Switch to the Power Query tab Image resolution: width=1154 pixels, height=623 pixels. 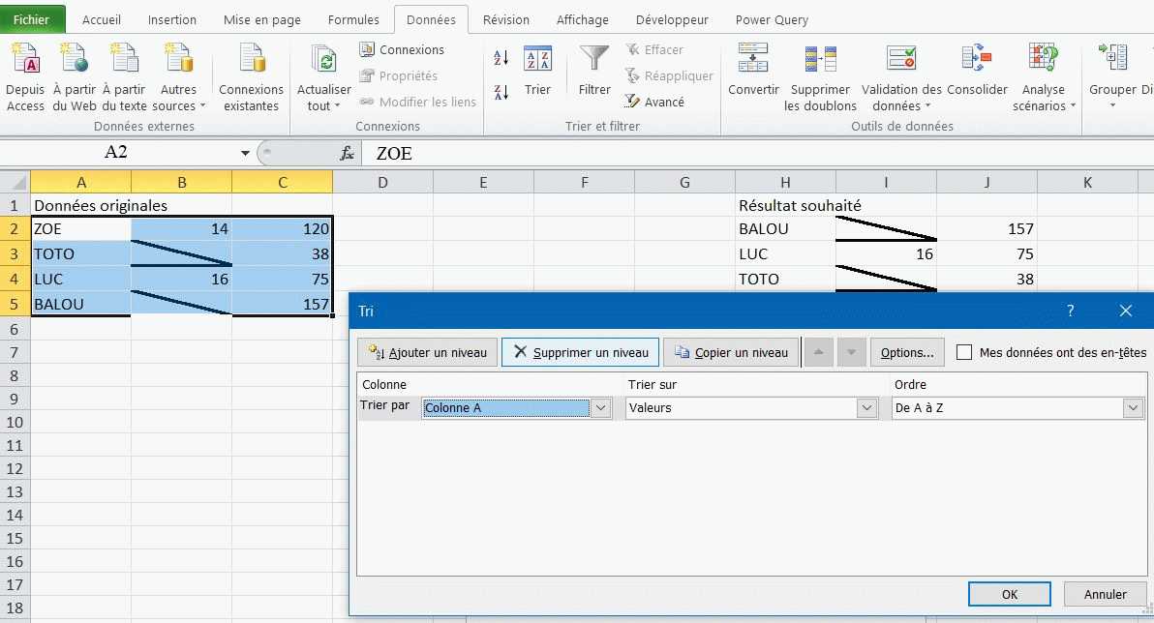pos(772,20)
